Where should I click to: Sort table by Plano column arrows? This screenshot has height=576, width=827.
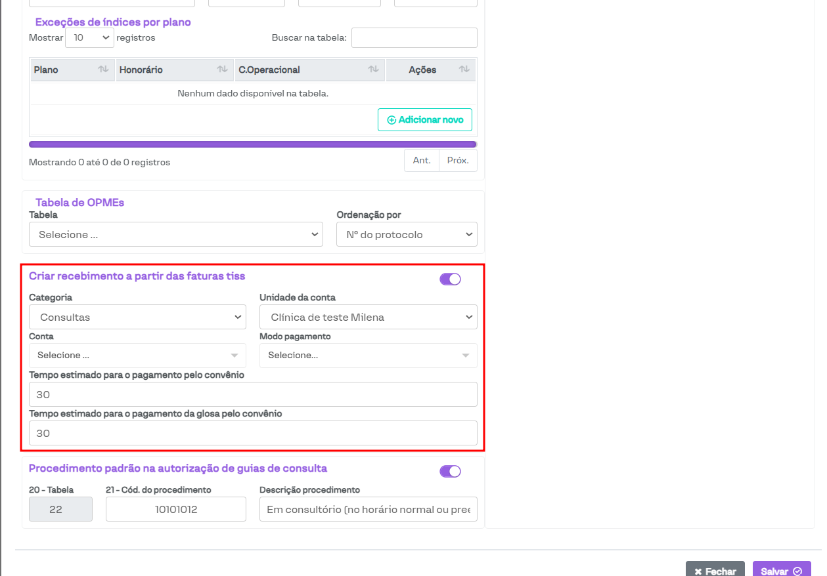pyautogui.click(x=103, y=70)
